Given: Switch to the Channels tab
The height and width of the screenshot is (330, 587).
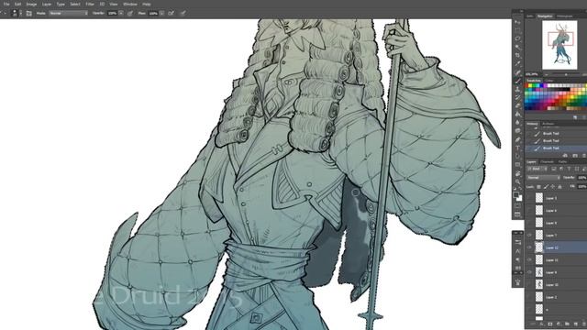Looking at the screenshot, I should (547, 161).
